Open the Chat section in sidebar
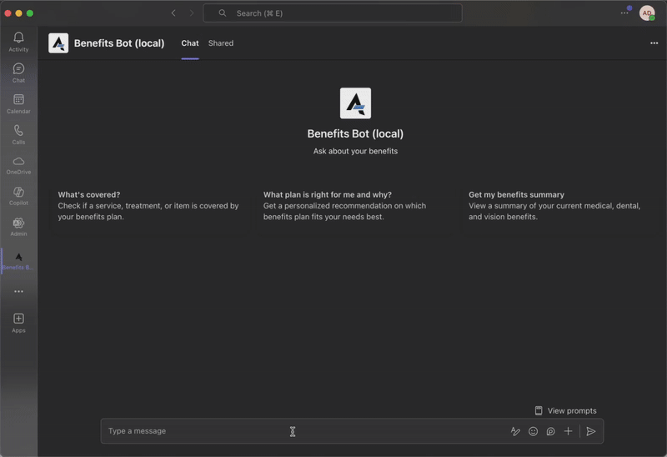The width and height of the screenshot is (667, 457). (18, 73)
